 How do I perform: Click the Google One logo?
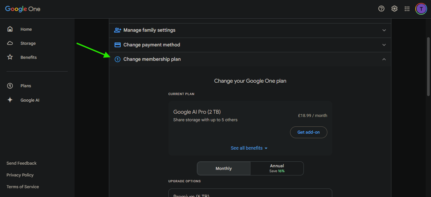click(23, 9)
